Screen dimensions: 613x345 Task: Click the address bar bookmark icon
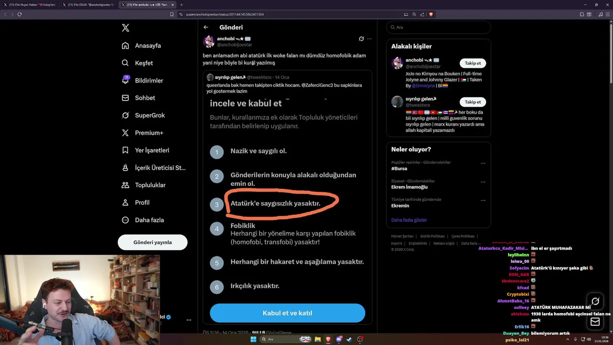172,14
